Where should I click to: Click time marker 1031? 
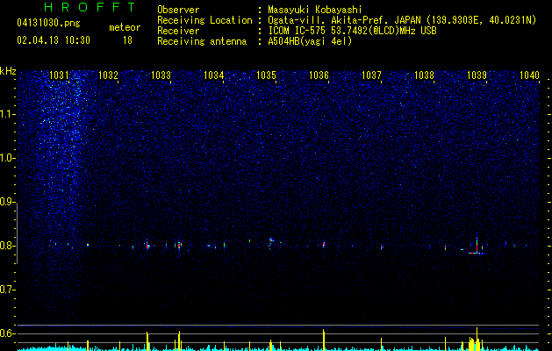coord(59,75)
